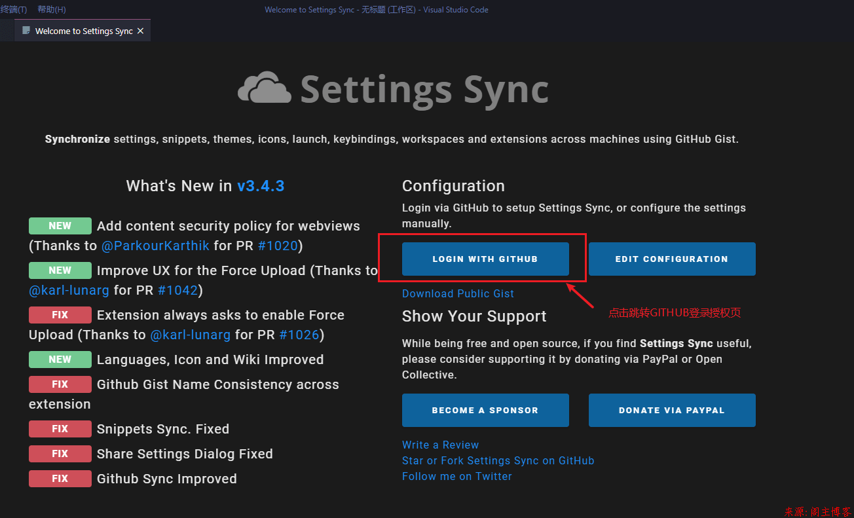Open the 终端(T) menu
Viewport: 854px width, 518px height.
pos(14,9)
